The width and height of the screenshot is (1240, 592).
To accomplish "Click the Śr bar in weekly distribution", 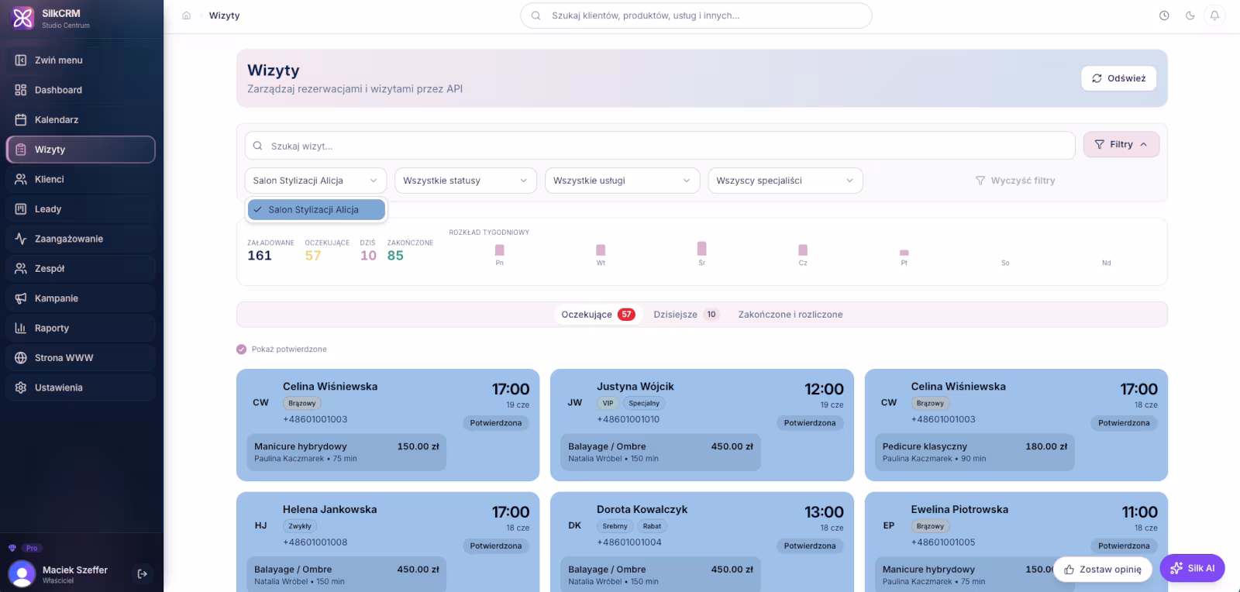I will click(701, 249).
